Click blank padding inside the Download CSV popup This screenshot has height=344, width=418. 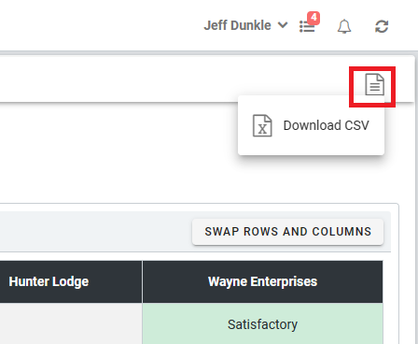[x=311, y=148]
